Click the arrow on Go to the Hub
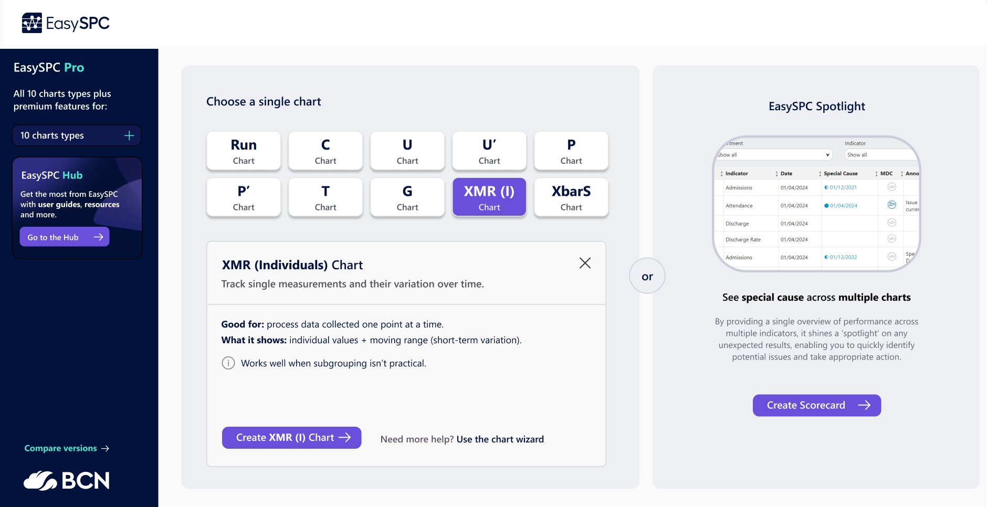The height and width of the screenshot is (507, 987). 98,237
